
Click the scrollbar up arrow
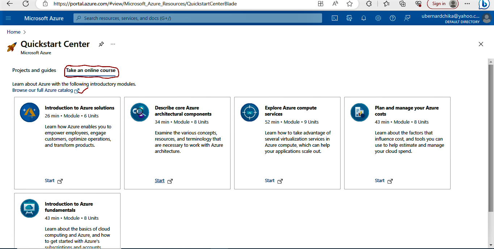[x=491, y=61]
